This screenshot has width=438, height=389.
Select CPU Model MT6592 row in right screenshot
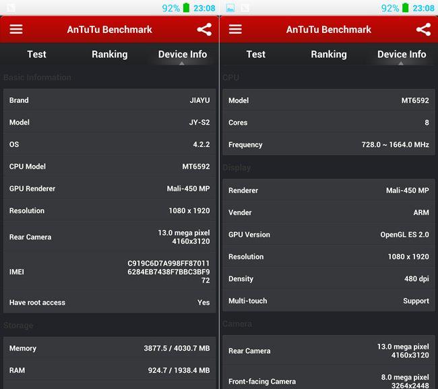(x=329, y=100)
